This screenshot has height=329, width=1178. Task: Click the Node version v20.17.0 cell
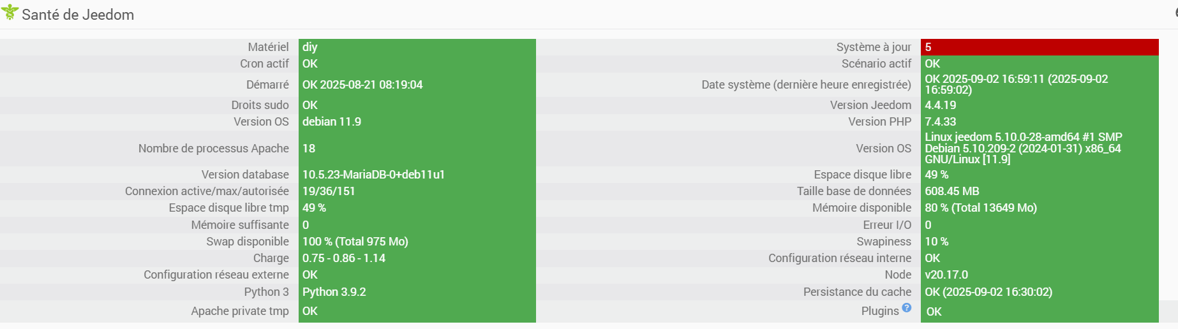click(946, 275)
